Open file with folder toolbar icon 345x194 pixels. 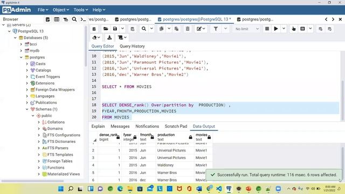[x=106, y=29]
